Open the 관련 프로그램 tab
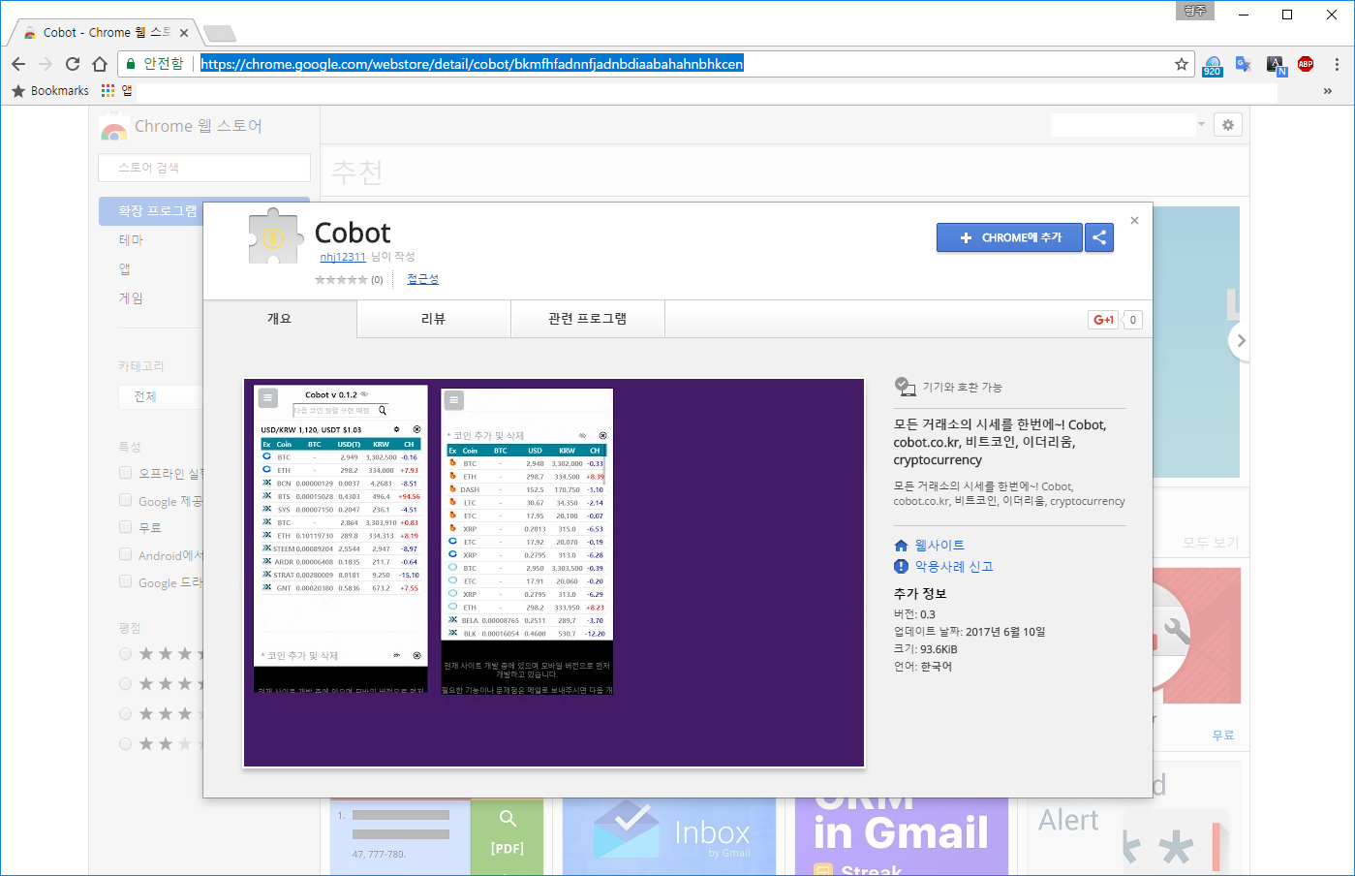1355x876 pixels. click(588, 319)
